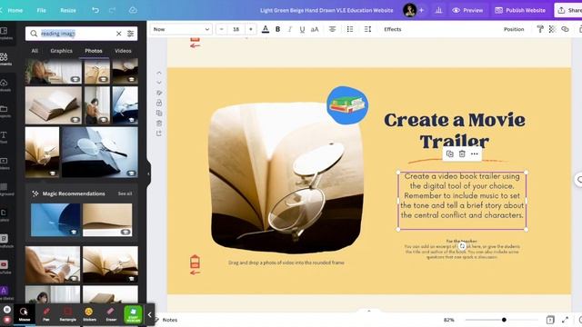Open the File menu
The width and height of the screenshot is (582, 327).
pyautogui.click(x=41, y=10)
